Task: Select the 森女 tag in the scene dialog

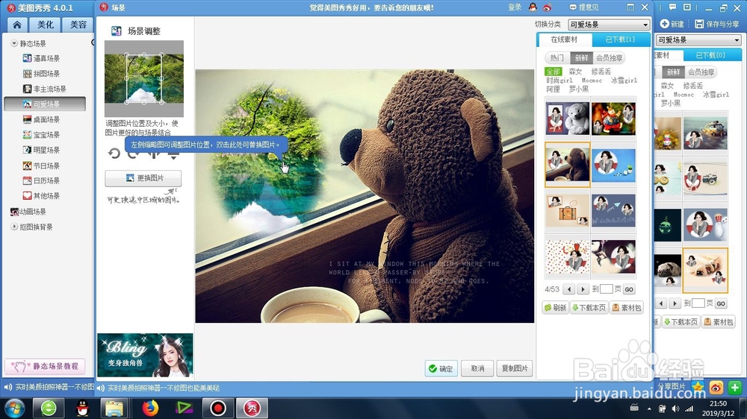Action: (x=575, y=72)
